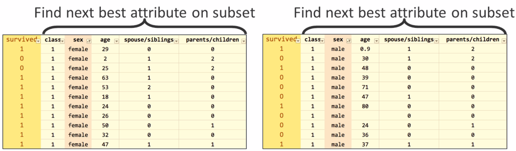Open the age filter dropdown in left table
The height and width of the screenshot is (151, 516).
(116, 41)
